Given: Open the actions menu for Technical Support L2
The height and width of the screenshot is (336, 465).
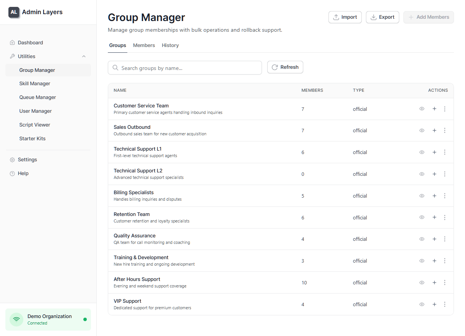Looking at the screenshot, I should pos(445,174).
